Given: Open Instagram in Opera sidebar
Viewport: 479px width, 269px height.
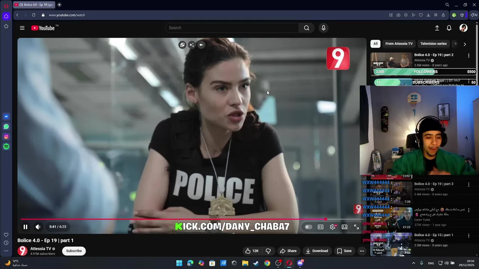Looking at the screenshot, I should point(6,137).
